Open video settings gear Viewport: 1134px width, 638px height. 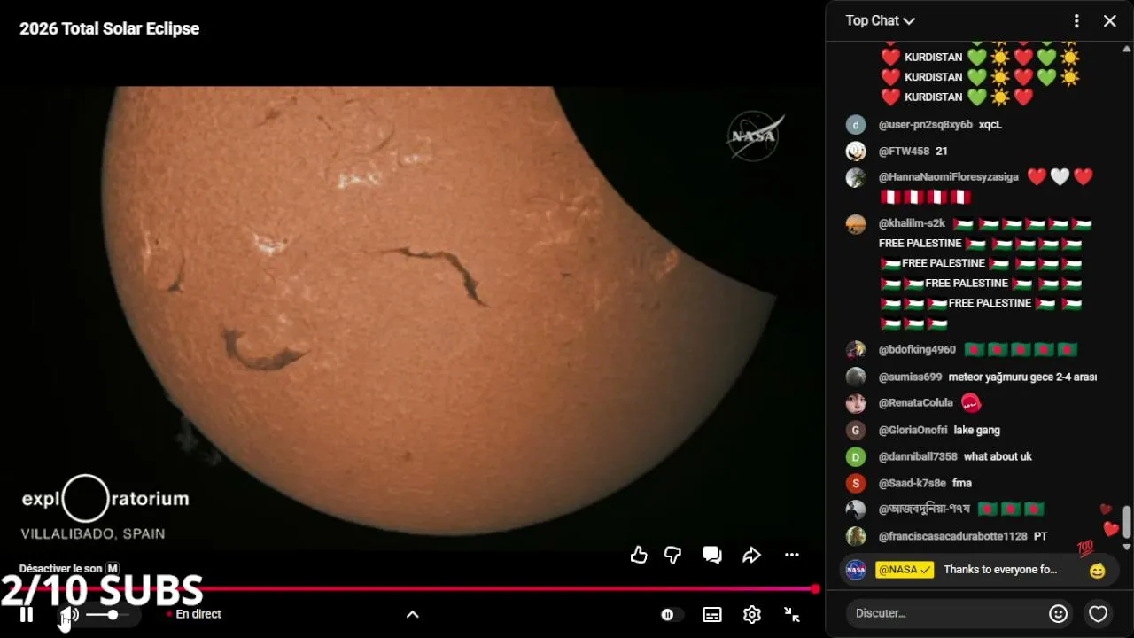click(752, 614)
